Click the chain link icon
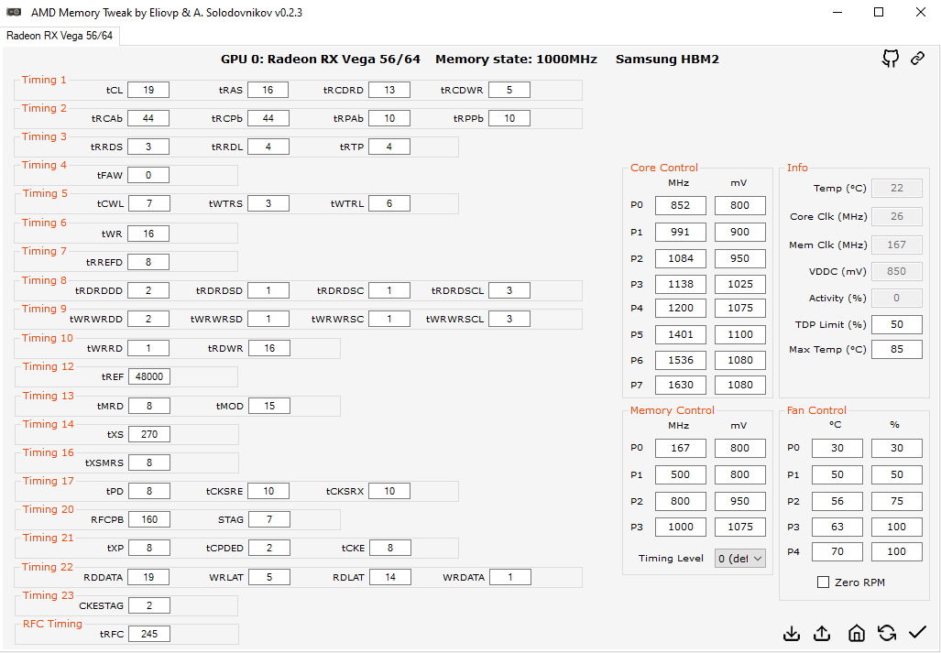 tap(917, 59)
